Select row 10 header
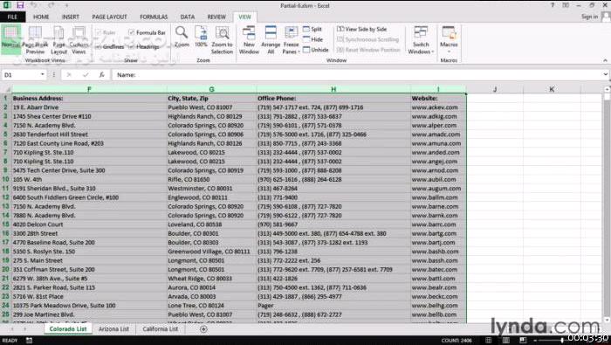Viewport: 611px width, 345px height. pyautogui.click(x=5, y=179)
